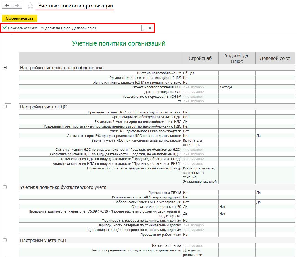
Task: Select Организация освобождена от уплаты НДС label
Action: (x=146, y=117)
